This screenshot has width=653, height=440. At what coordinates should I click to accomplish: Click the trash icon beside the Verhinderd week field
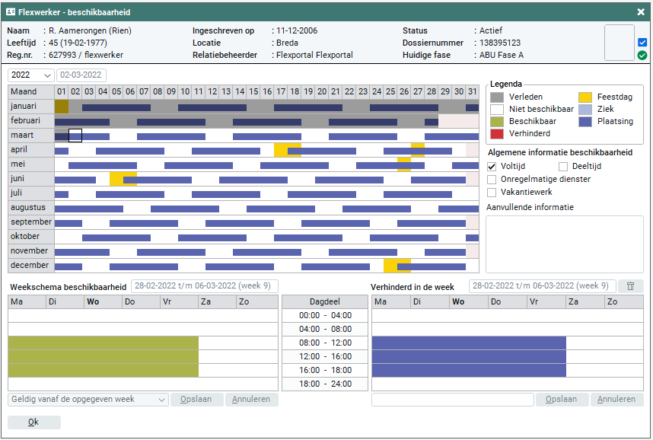pos(630,286)
